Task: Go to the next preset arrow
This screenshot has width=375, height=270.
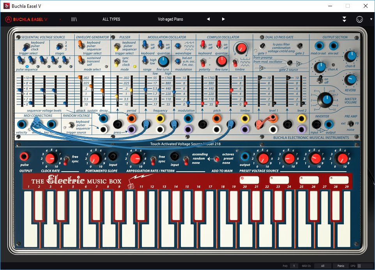Action: [x=223, y=19]
